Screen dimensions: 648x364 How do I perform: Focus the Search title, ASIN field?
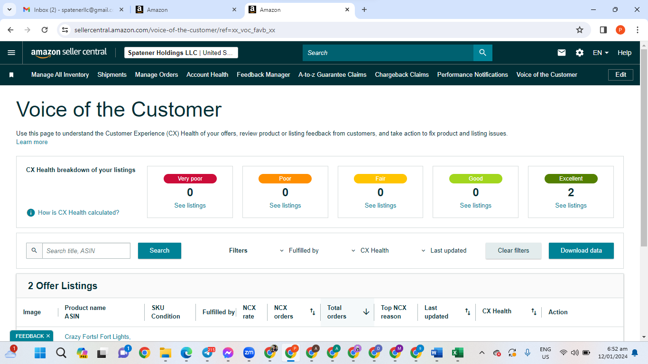[86, 251]
